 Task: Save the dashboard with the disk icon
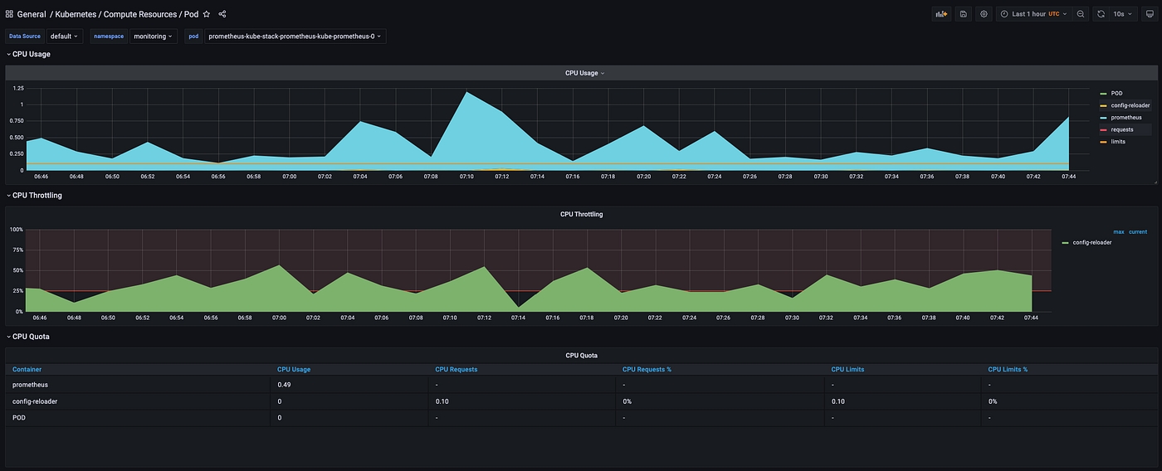[963, 14]
